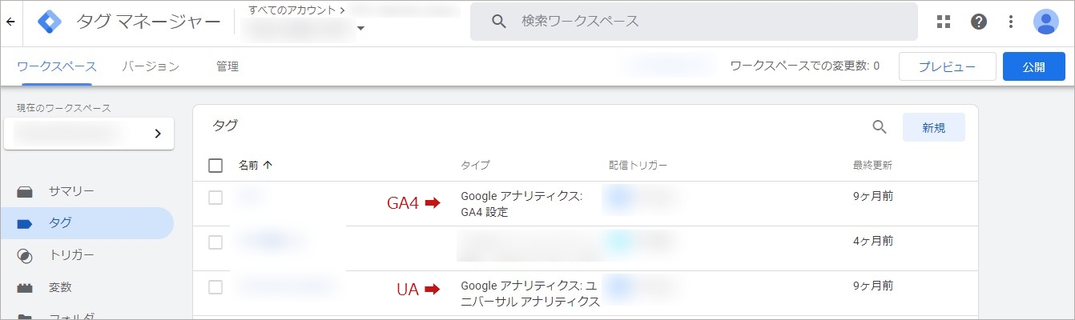The image size is (1075, 320).
Task: Open the help question mark icon
Action: pos(978,22)
